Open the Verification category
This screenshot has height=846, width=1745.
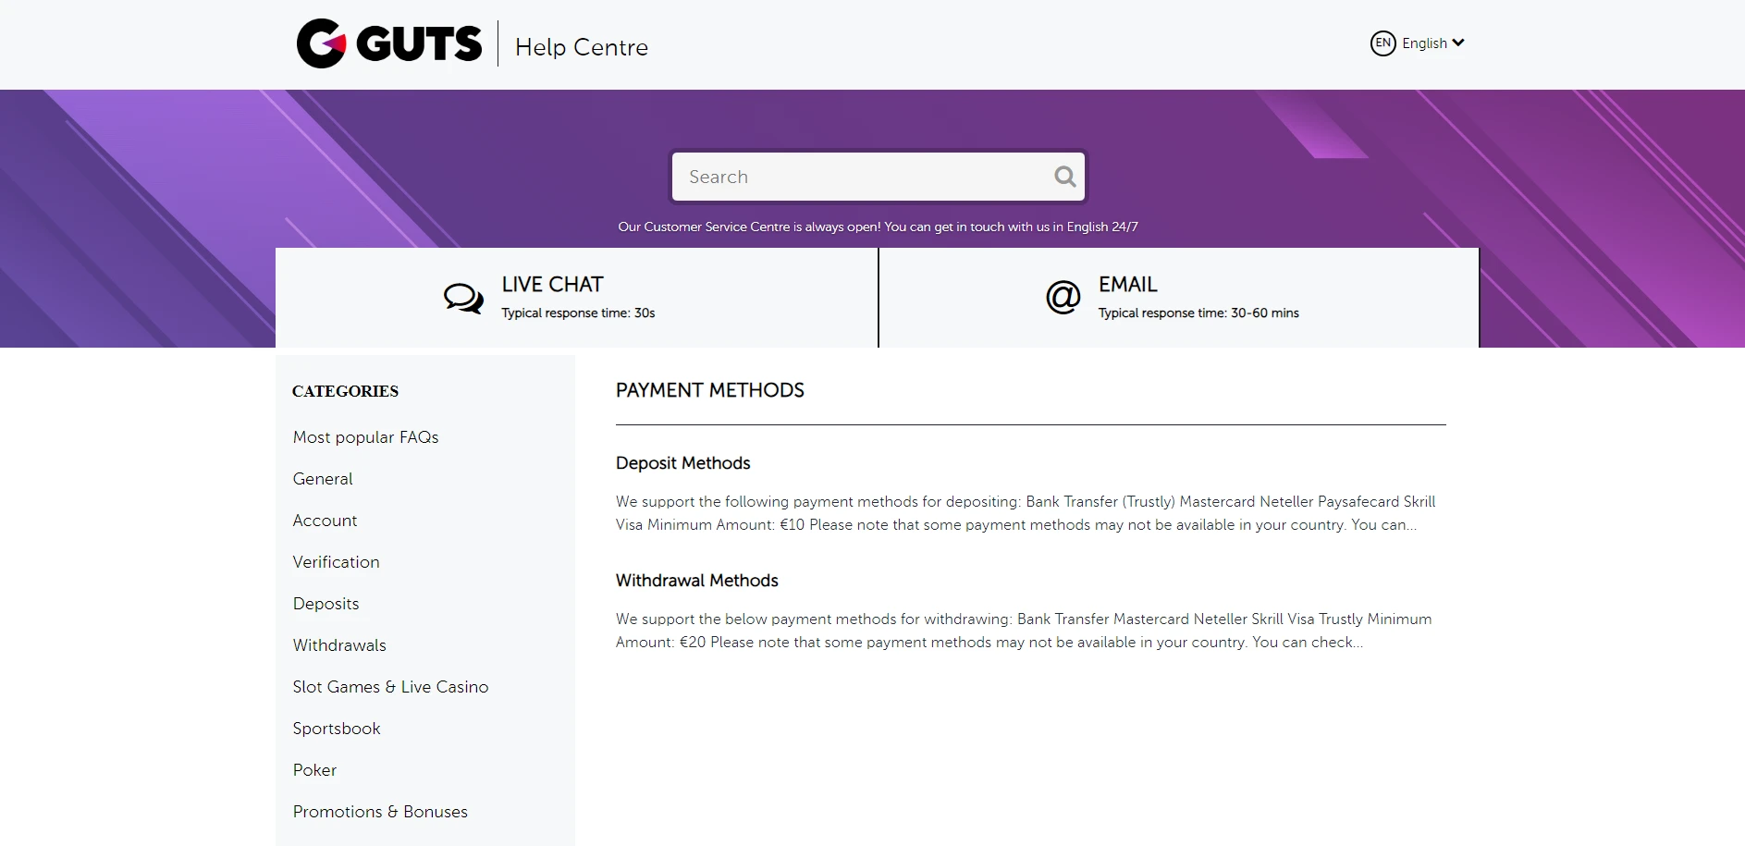337,562
